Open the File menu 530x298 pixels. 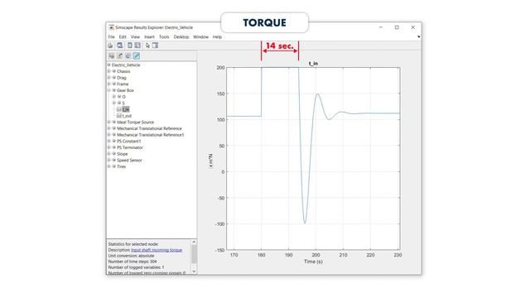coord(112,36)
